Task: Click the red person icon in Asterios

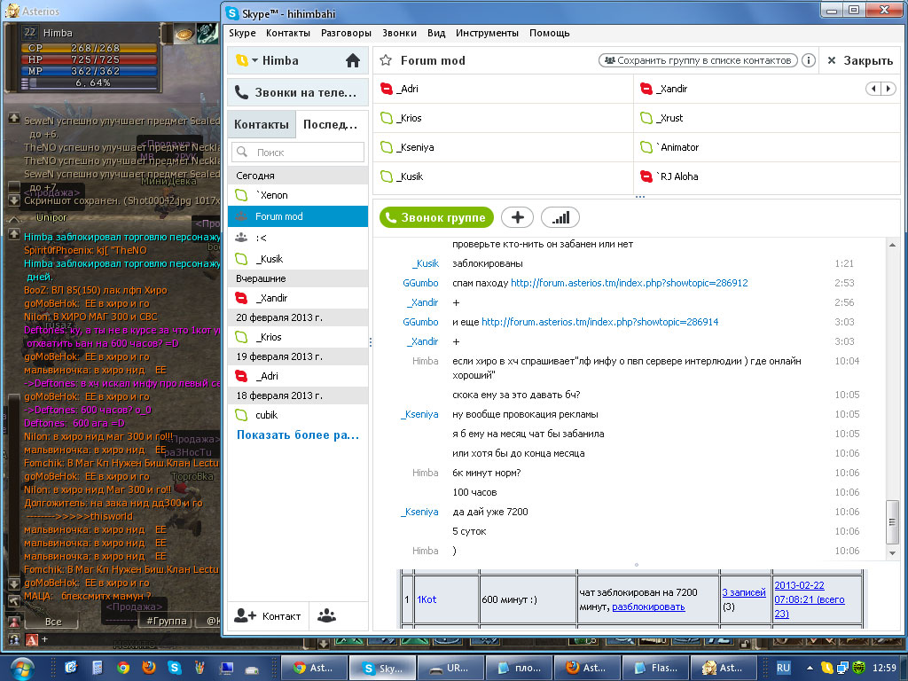Action: tap(14, 622)
